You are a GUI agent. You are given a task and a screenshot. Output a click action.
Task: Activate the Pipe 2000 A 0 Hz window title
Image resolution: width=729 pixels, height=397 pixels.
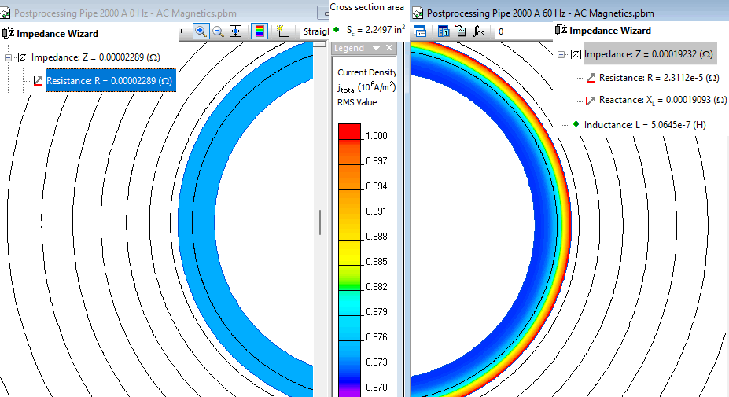coord(125,13)
